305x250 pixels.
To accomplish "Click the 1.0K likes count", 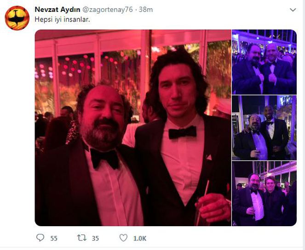I will [140, 239].
